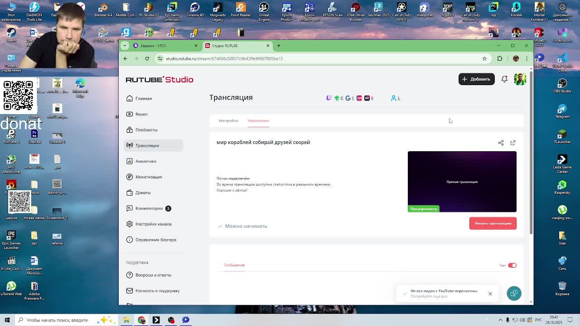Click the Добавить button
This screenshot has height=326, width=580.
click(476, 79)
